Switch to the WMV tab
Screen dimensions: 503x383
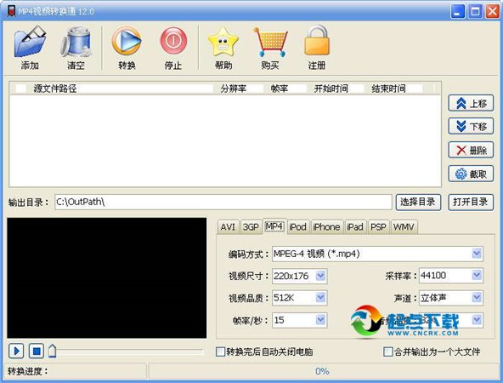click(x=404, y=227)
